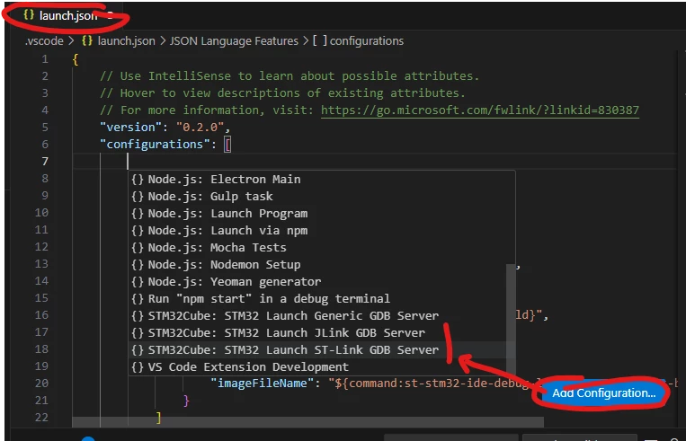
Task: Click the Hover to view comment line 3
Action: 282,93
